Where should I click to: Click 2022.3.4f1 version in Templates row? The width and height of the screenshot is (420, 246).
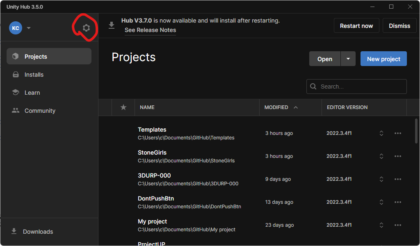point(339,133)
